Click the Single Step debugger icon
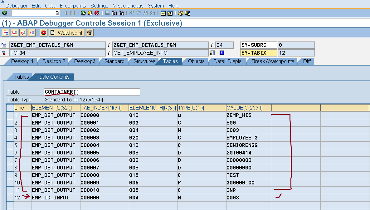The width and height of the screenshot is (370, 210). click(5, 32)
